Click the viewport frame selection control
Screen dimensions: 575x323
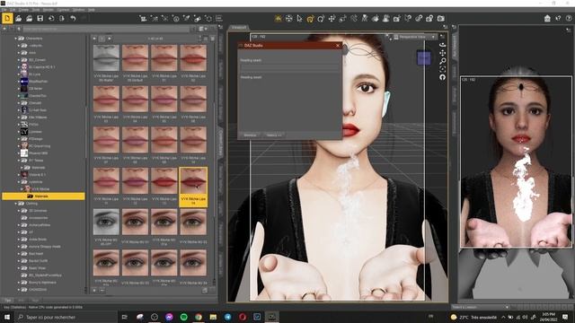click(x=443, y=69)
